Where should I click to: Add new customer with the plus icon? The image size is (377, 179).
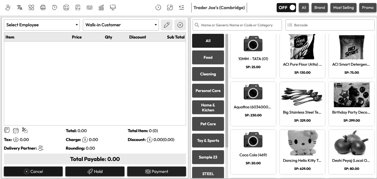pos(180,25)
